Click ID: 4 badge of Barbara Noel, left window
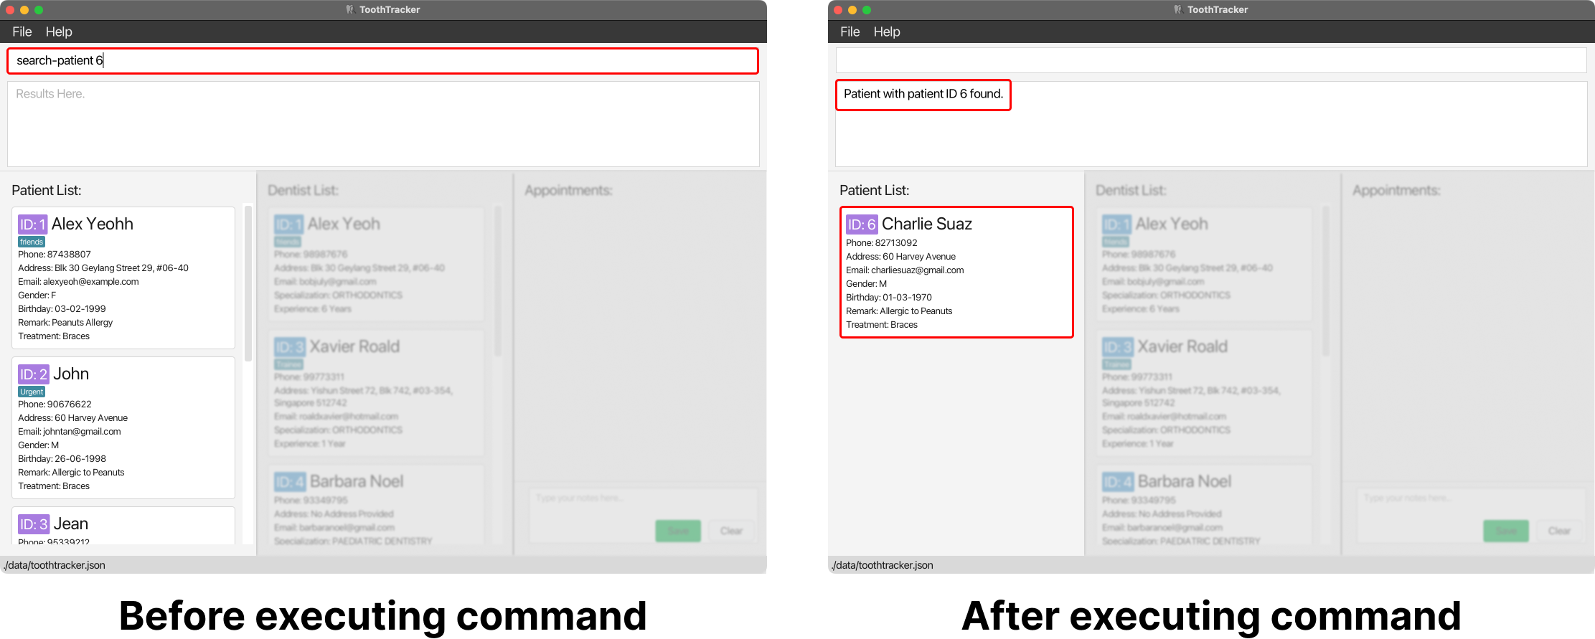Screen dimensions: 1595x639 pyautogui.click(x=290, y=482)
